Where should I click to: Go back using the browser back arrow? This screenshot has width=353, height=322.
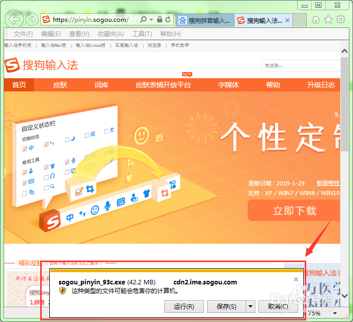(x=14, y=20)
